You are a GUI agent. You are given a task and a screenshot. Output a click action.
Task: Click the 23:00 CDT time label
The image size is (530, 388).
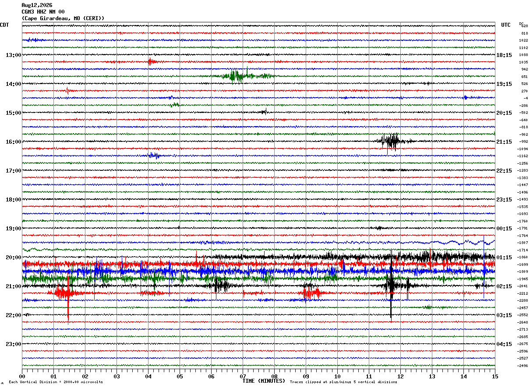[13, 344]
